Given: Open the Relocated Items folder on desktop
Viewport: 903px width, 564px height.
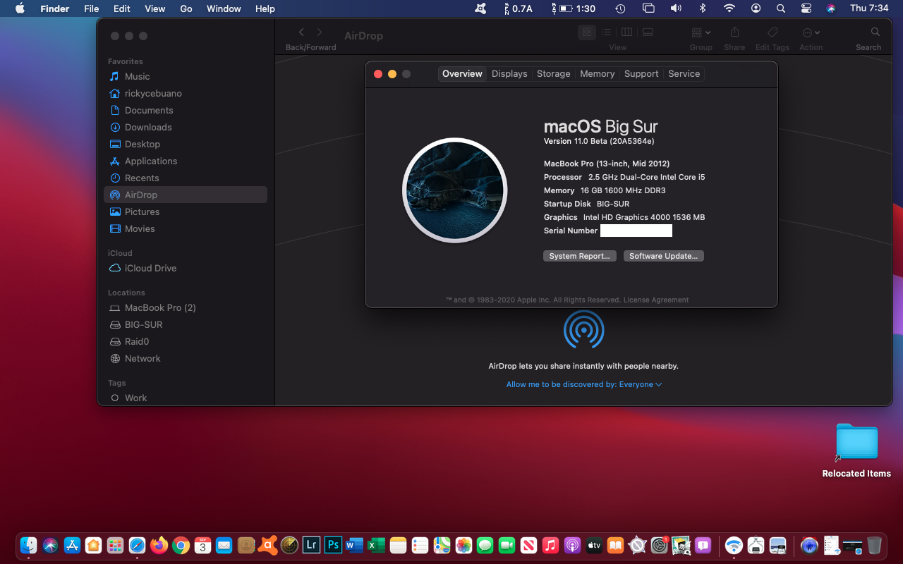Looking at the screenshot, I should pyautogui.click(x=856, y=442).
